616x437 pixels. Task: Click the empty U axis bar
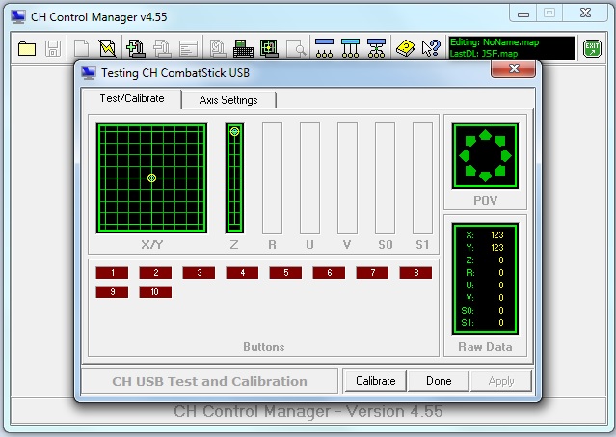[310, 178]
